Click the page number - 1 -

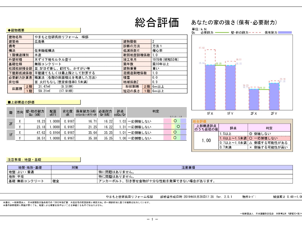pos(152,219)
